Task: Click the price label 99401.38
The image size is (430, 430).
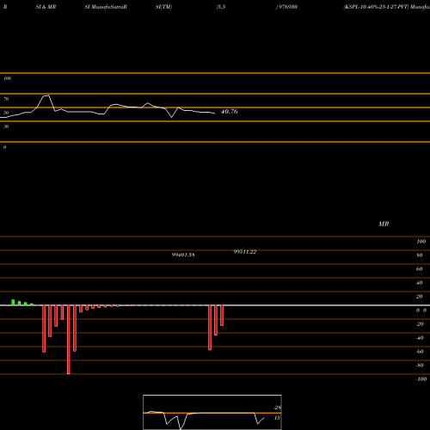Action: [x=183, y=255]
